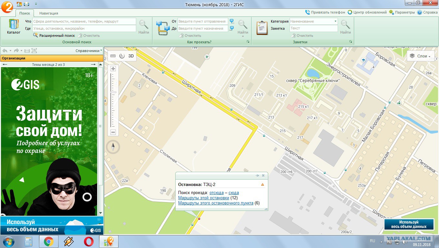Click the сюда route link
The image size is (439, 248).
234,193
